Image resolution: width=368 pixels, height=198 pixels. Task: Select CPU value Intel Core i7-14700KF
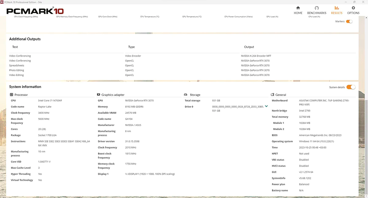pyautogui.click(x=50, y=101)
